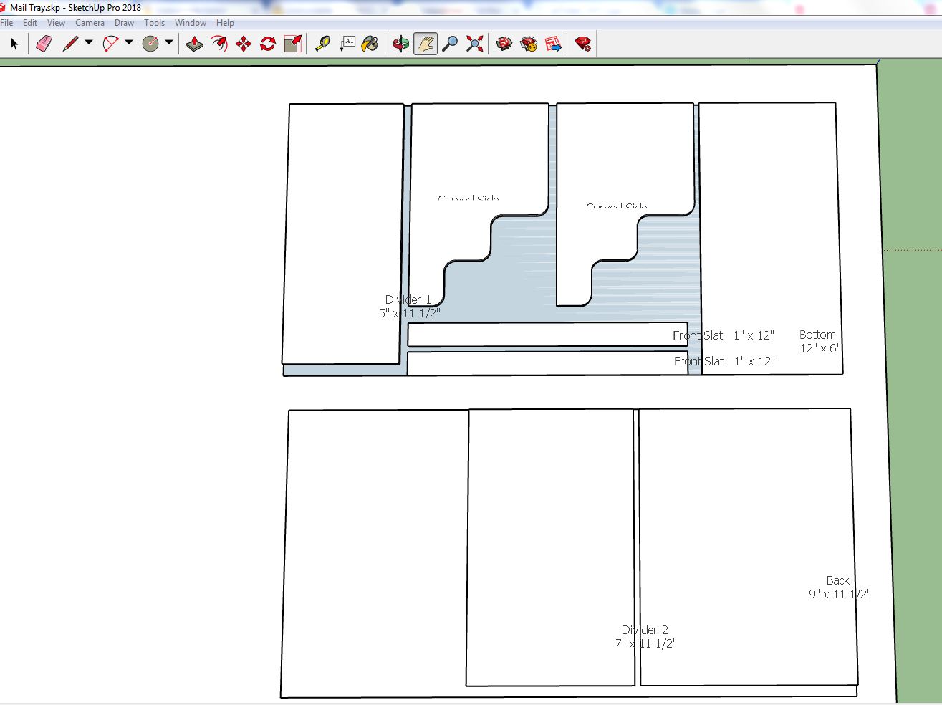
Task: Open the View menu
Action: pyautogui.click(x=56, y=23)
